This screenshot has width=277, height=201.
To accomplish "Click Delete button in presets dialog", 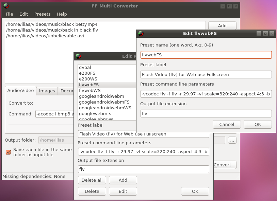I will (x=92, y=191).
